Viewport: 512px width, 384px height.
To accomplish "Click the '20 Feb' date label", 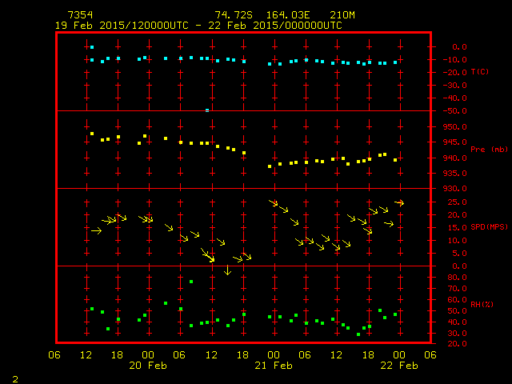I will (149, 366).
